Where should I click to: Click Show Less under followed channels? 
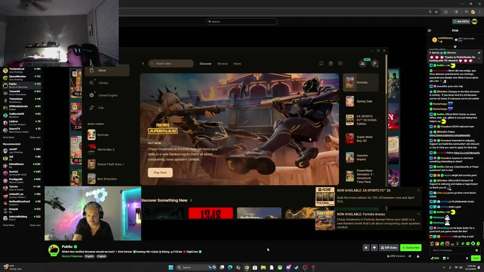point(35,138)
